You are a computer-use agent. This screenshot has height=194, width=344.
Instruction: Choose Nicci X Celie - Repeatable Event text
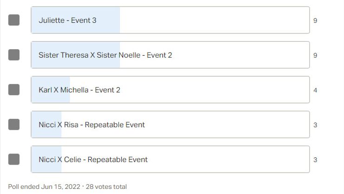click(93, 160)
